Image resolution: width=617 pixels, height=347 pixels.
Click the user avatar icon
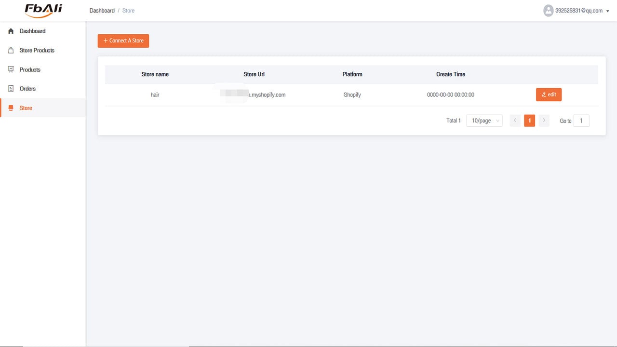tap(548, 11)
